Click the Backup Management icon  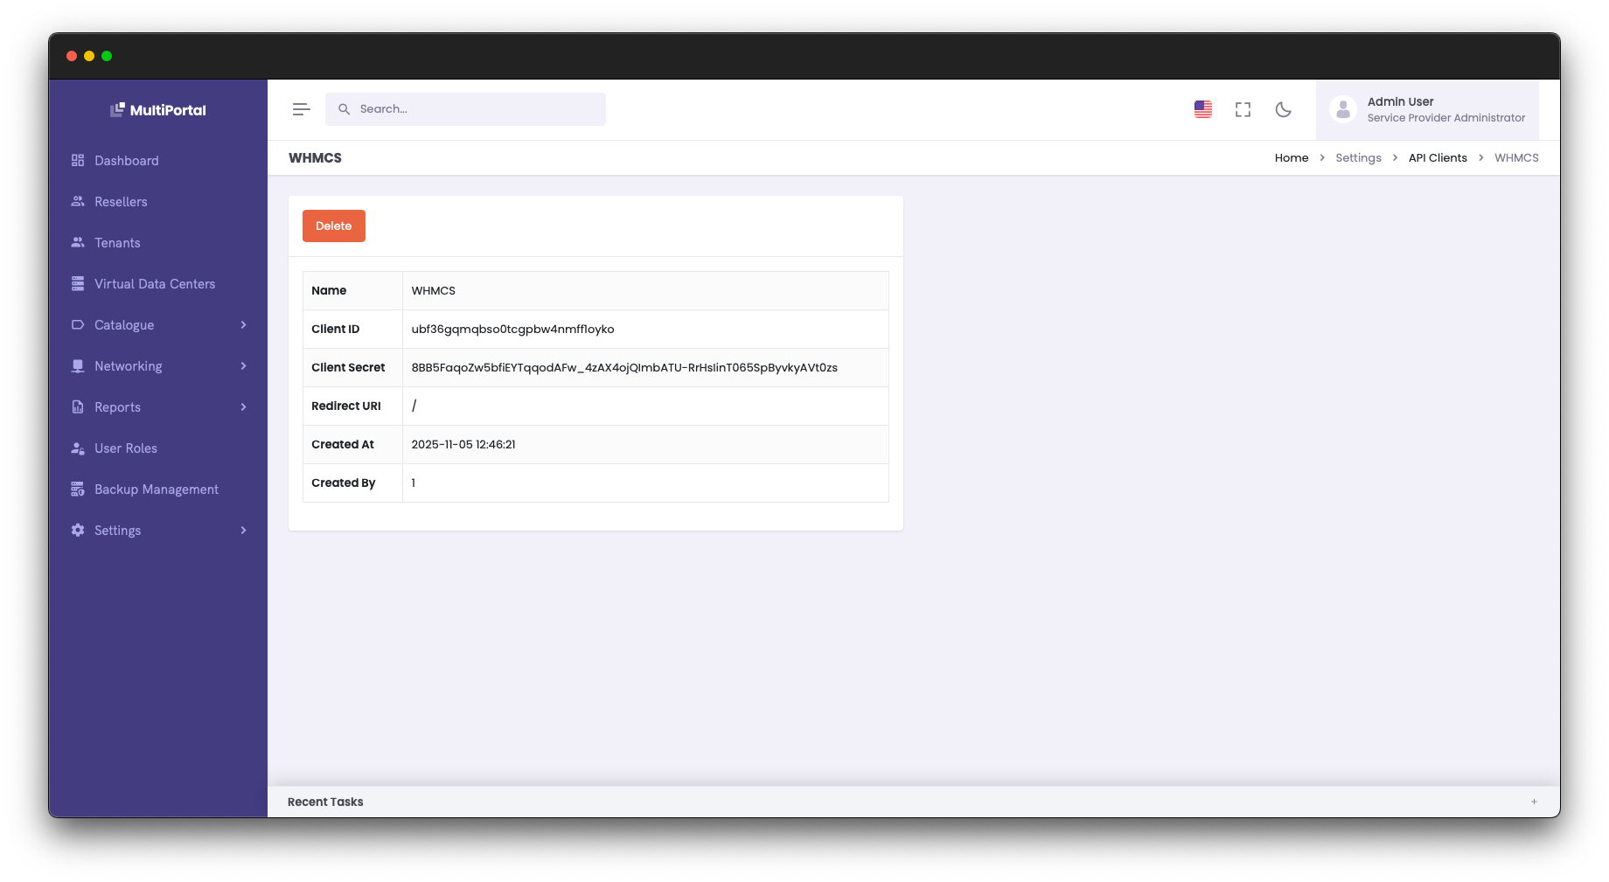click(x=78, y=489)
